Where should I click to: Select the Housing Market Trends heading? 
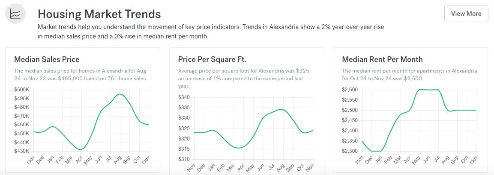click(x=99, y=14)
